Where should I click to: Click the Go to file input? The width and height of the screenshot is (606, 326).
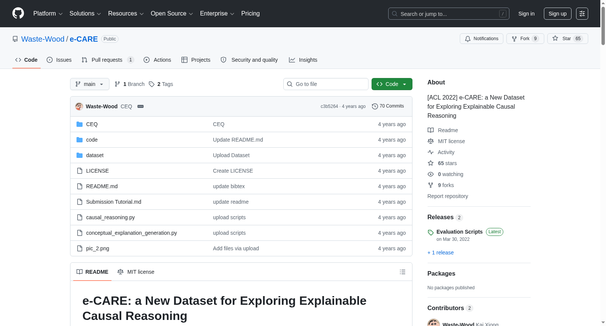[326, 84]
